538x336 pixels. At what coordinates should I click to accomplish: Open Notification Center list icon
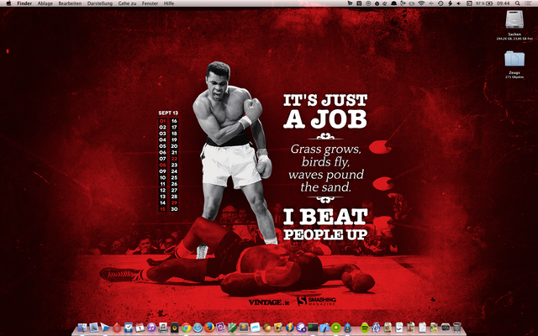click(529, 3)
